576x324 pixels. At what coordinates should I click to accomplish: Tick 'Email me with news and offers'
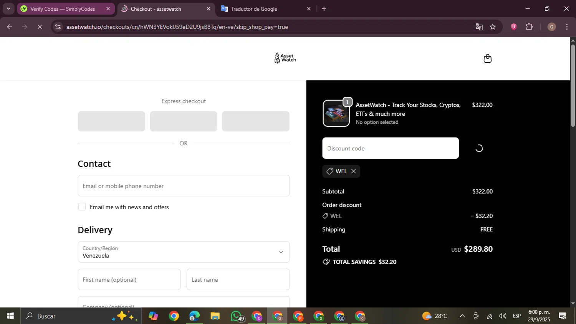pyautogui.click(x=82, y=207)
